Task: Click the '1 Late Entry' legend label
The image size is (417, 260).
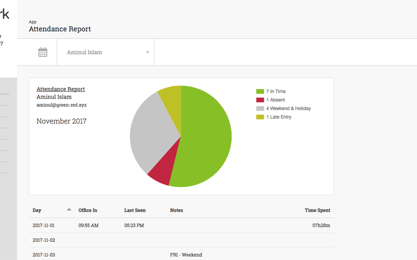Action: pos(279,117)
